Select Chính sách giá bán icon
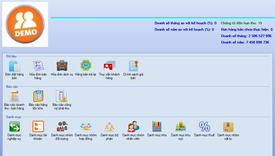The height and width of the screenshot is (156, 275). [133, 66]
